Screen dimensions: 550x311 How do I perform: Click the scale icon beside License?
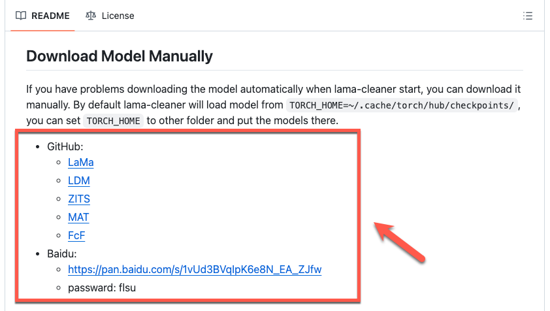click(91, 16)
